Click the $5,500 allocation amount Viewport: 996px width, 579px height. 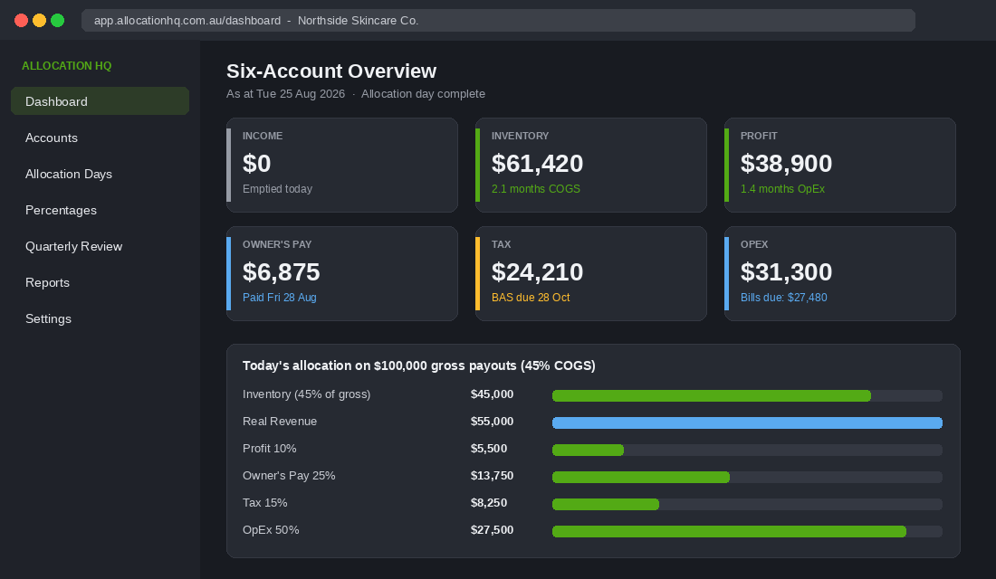coord(488,449)
